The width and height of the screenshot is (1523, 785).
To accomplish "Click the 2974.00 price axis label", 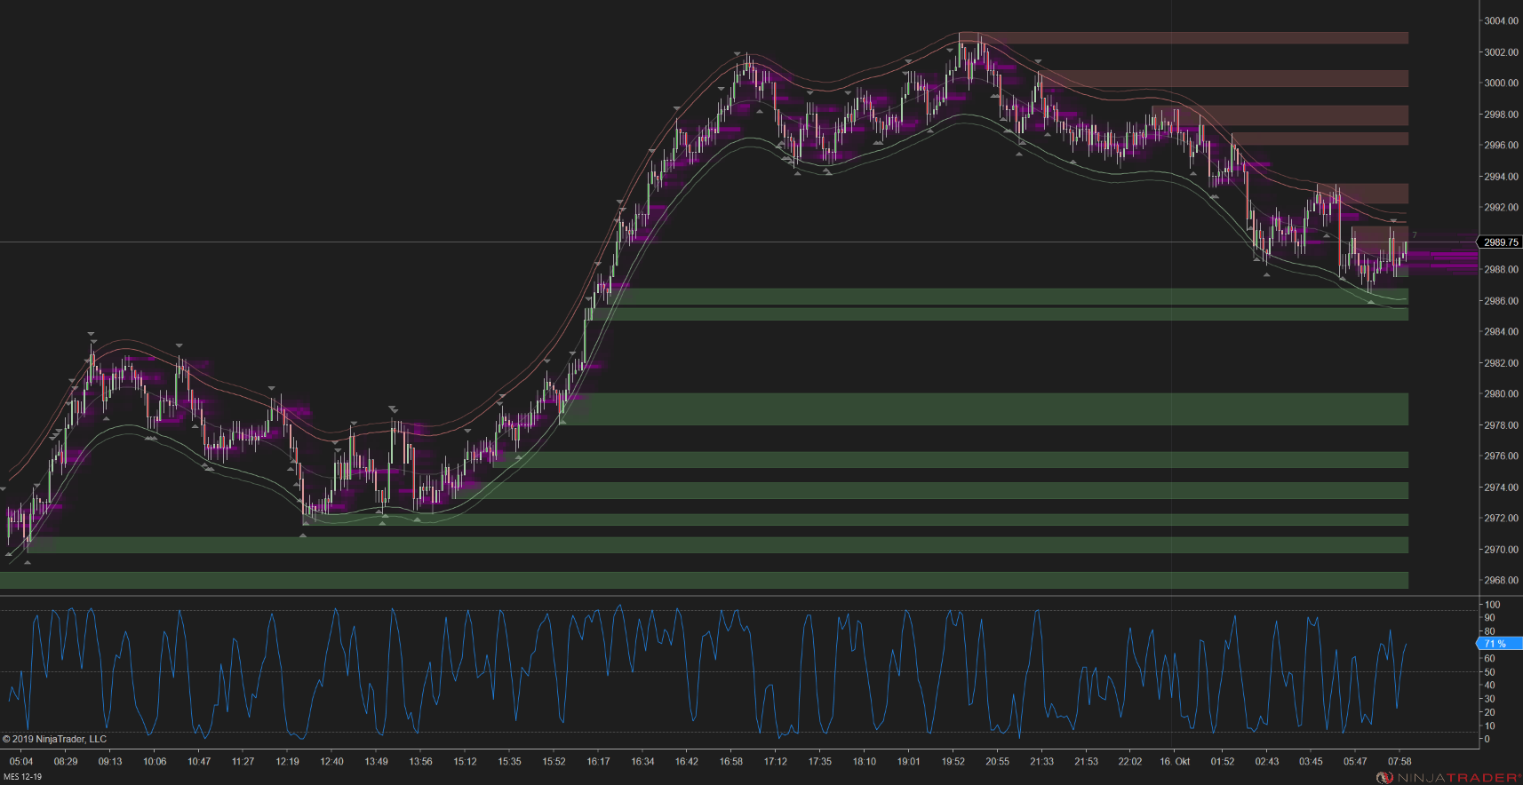I will pyautogui.click(x=1501, y=488).
